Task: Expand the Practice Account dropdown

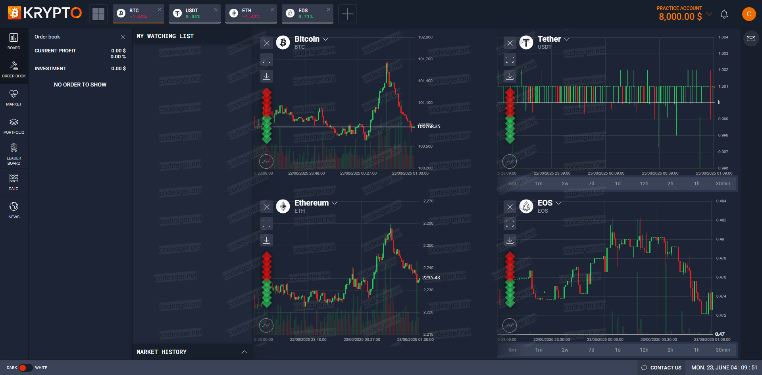Action: click(x=709, y=14)
